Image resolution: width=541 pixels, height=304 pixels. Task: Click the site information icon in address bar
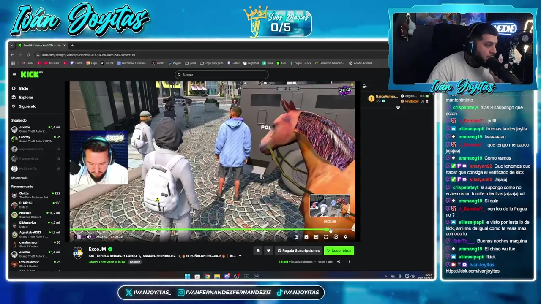pyautogui.click(x=38, y=55)
